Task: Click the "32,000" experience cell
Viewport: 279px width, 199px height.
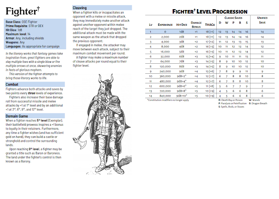Action: [x=165, y=56]
